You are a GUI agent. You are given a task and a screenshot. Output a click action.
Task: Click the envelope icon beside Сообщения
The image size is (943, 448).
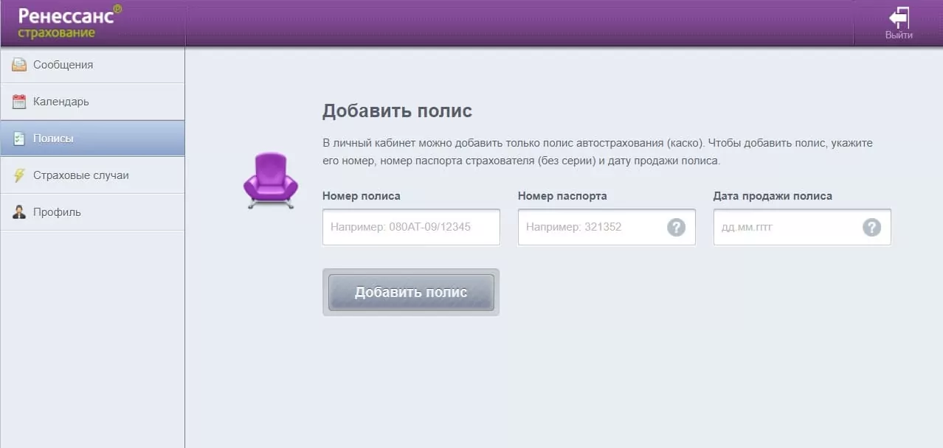[x=19, y=65]
